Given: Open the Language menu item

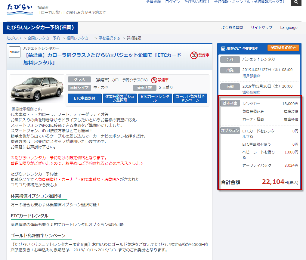Looking at the screenshot, I should [x=289, y=27].
